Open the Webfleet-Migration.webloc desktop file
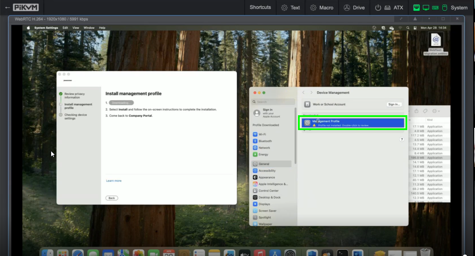The image size is (475, 256). click(x=436, y=44)
